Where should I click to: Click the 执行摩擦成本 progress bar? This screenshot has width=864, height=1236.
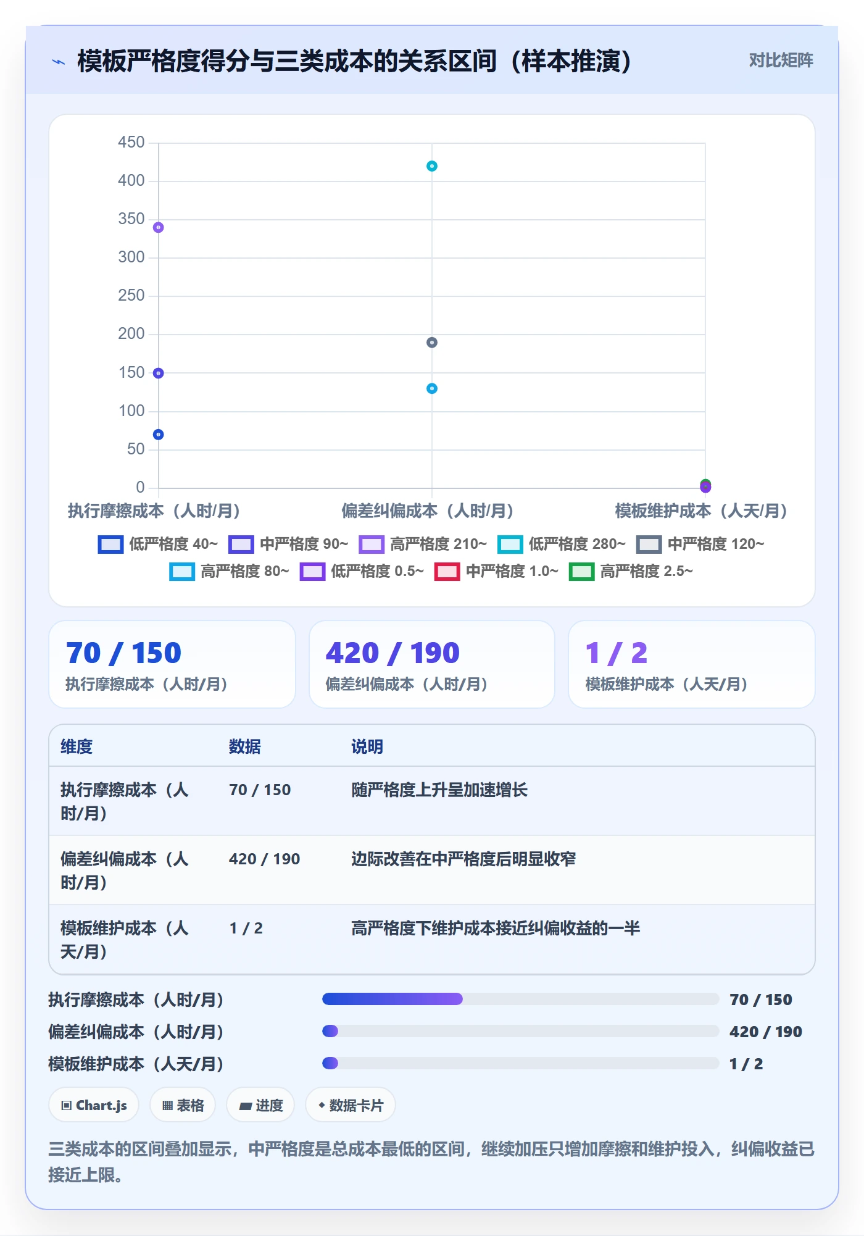point(520,999)
